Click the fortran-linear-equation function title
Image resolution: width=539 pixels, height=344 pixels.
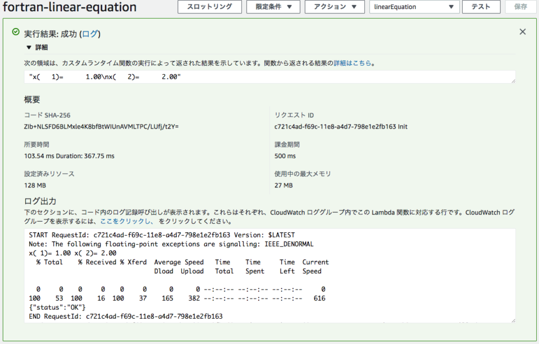(70, 7)
